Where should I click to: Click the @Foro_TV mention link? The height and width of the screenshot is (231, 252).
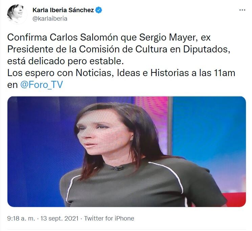pos(42,85)
